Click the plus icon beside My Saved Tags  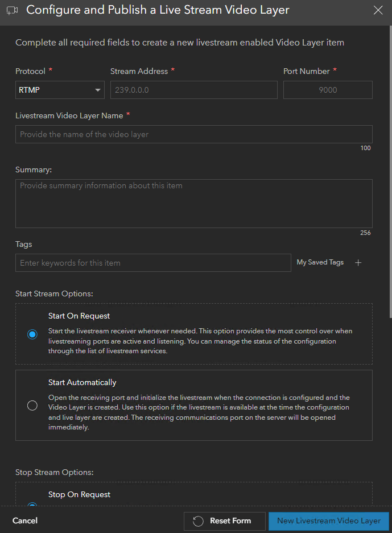(x=358, y=263)
